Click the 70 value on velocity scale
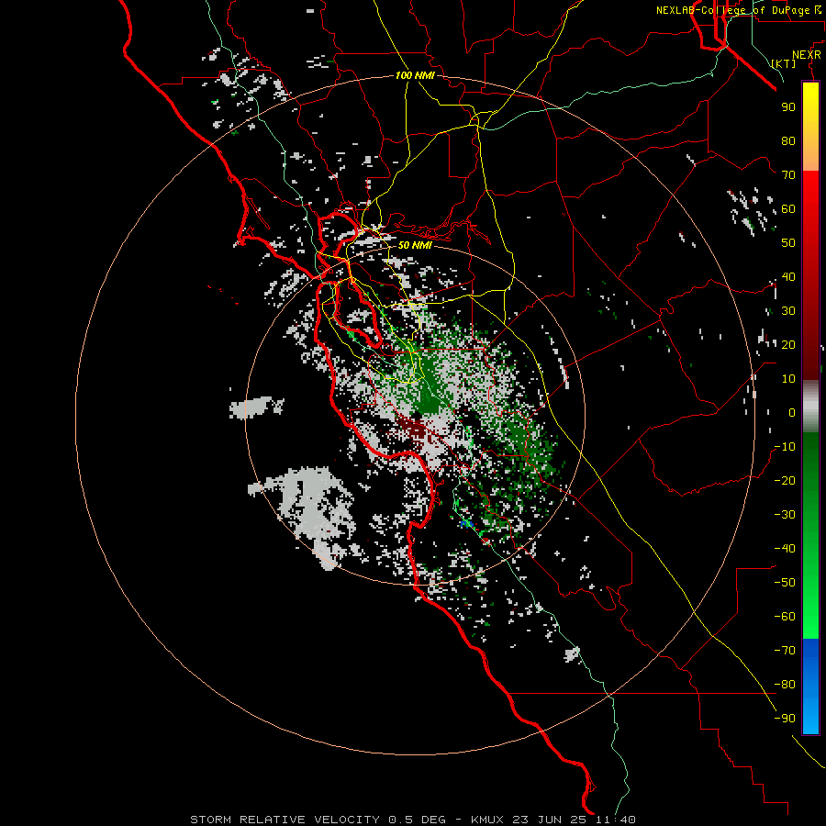The height and width of the screenshot is (826, 826). click(788, 175)
